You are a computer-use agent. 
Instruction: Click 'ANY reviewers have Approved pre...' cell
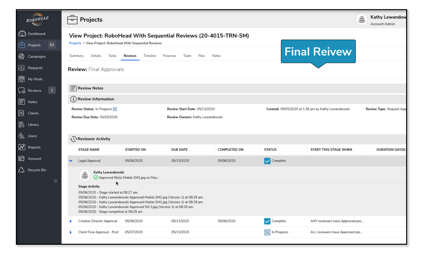337,221
